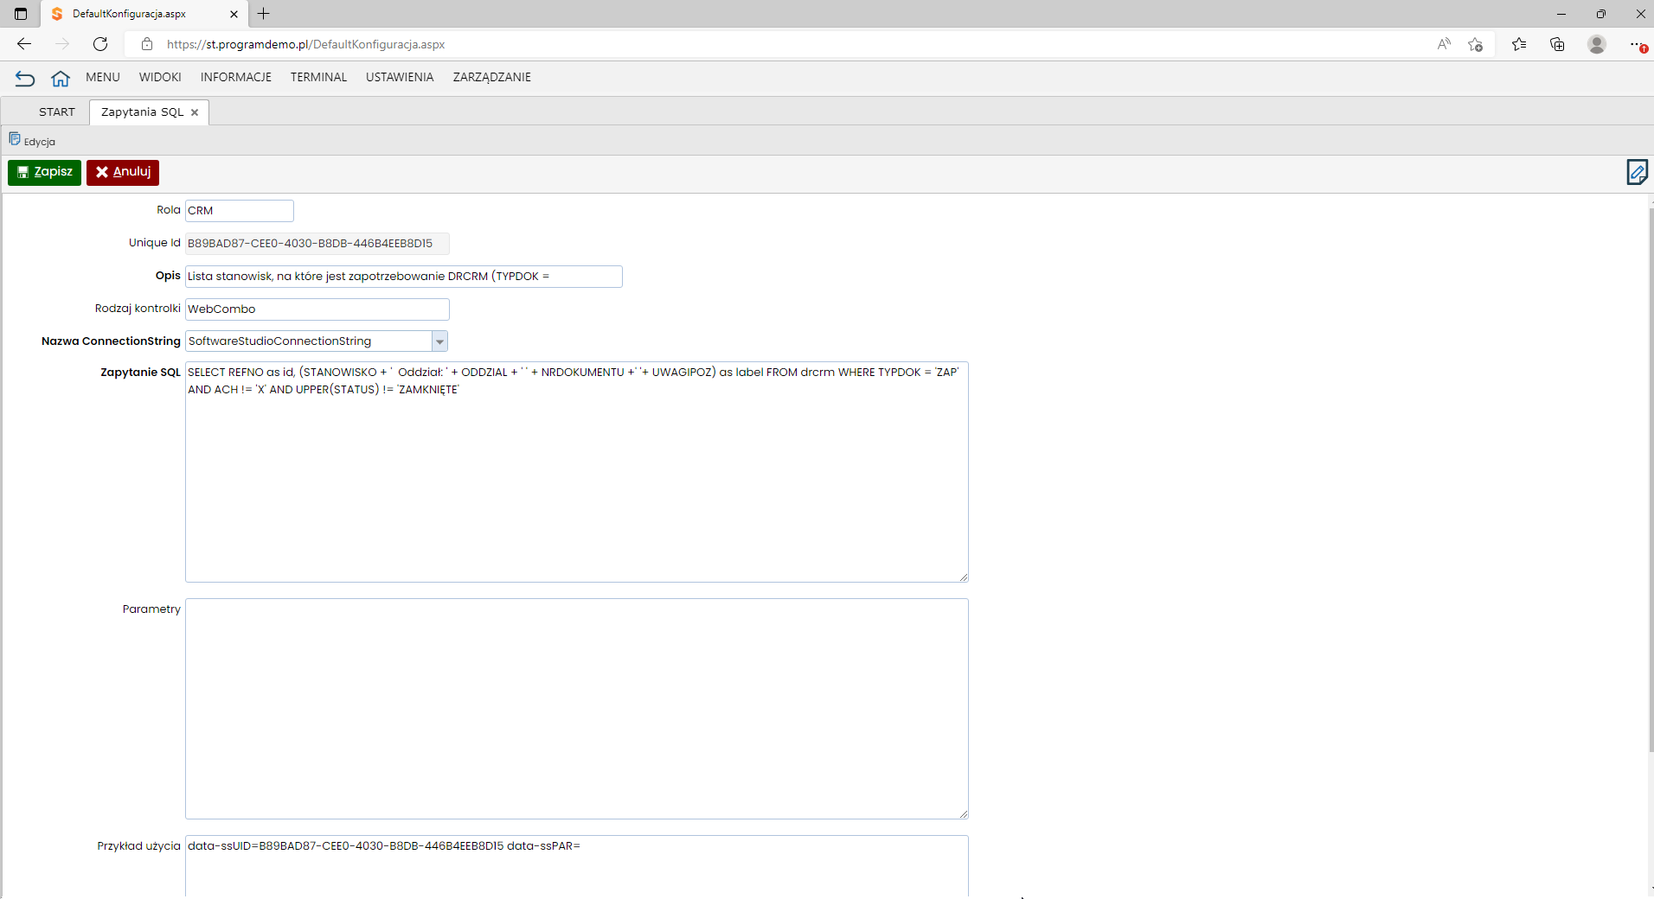Open browser settings and more menu
1654x899 pixels.
tap(1637, 44)
